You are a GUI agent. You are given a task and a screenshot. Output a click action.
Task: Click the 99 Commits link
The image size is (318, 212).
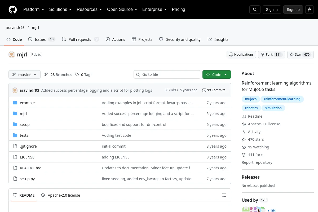(x=214, y=90)
